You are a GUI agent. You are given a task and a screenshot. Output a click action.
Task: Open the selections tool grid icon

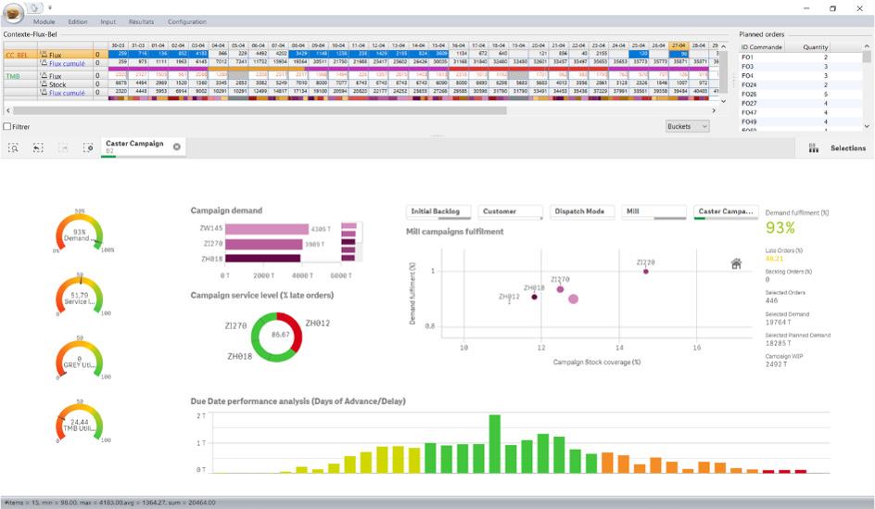tap(814, 148)
